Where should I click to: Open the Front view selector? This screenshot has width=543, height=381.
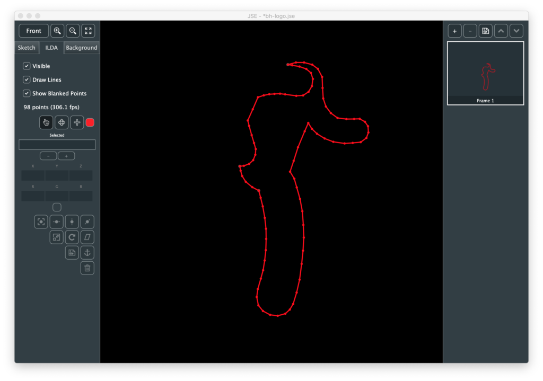click(x=33, y=31)
